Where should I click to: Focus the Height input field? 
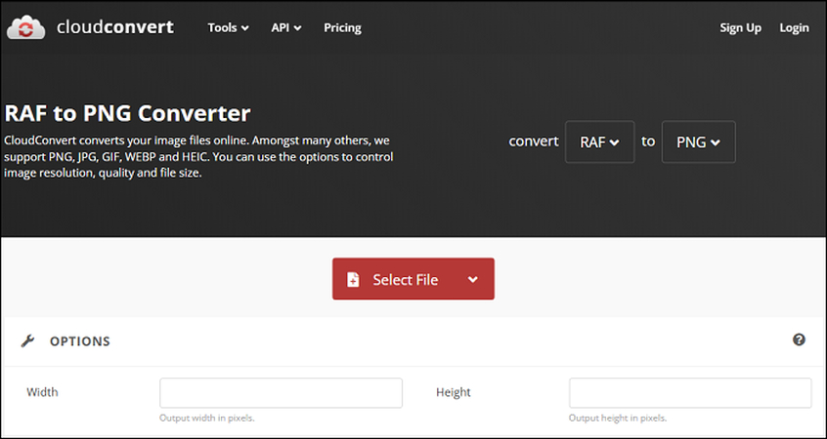690,393
